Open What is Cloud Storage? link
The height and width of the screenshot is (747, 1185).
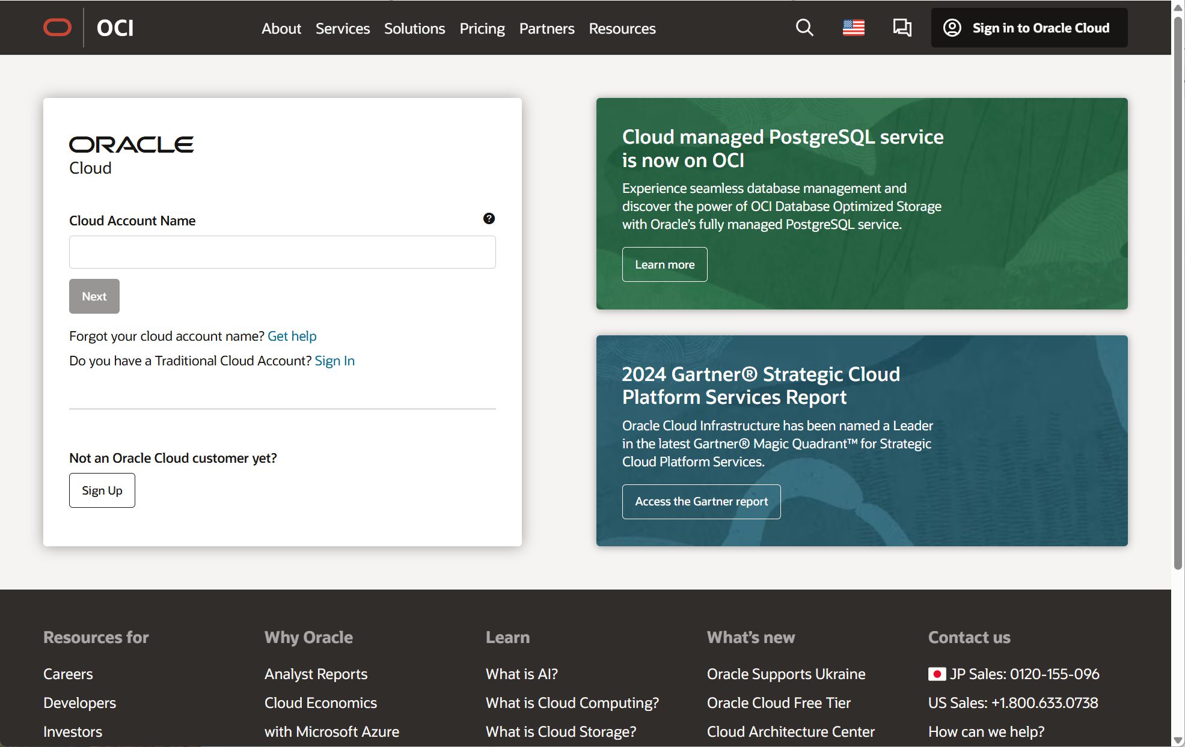point(560,731)
